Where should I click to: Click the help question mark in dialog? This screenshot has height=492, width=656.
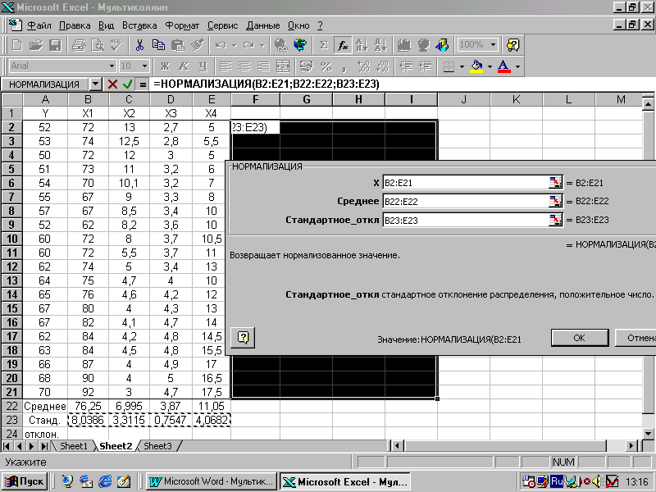tap(243, 337)
